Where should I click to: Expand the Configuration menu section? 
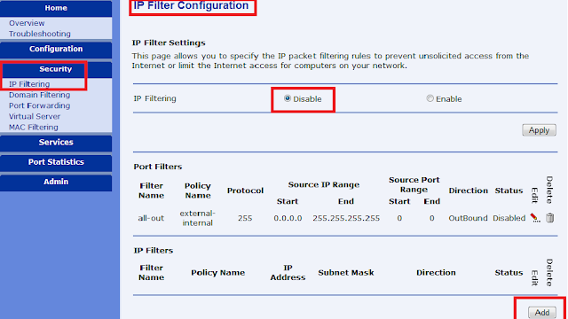coord(56,50)
